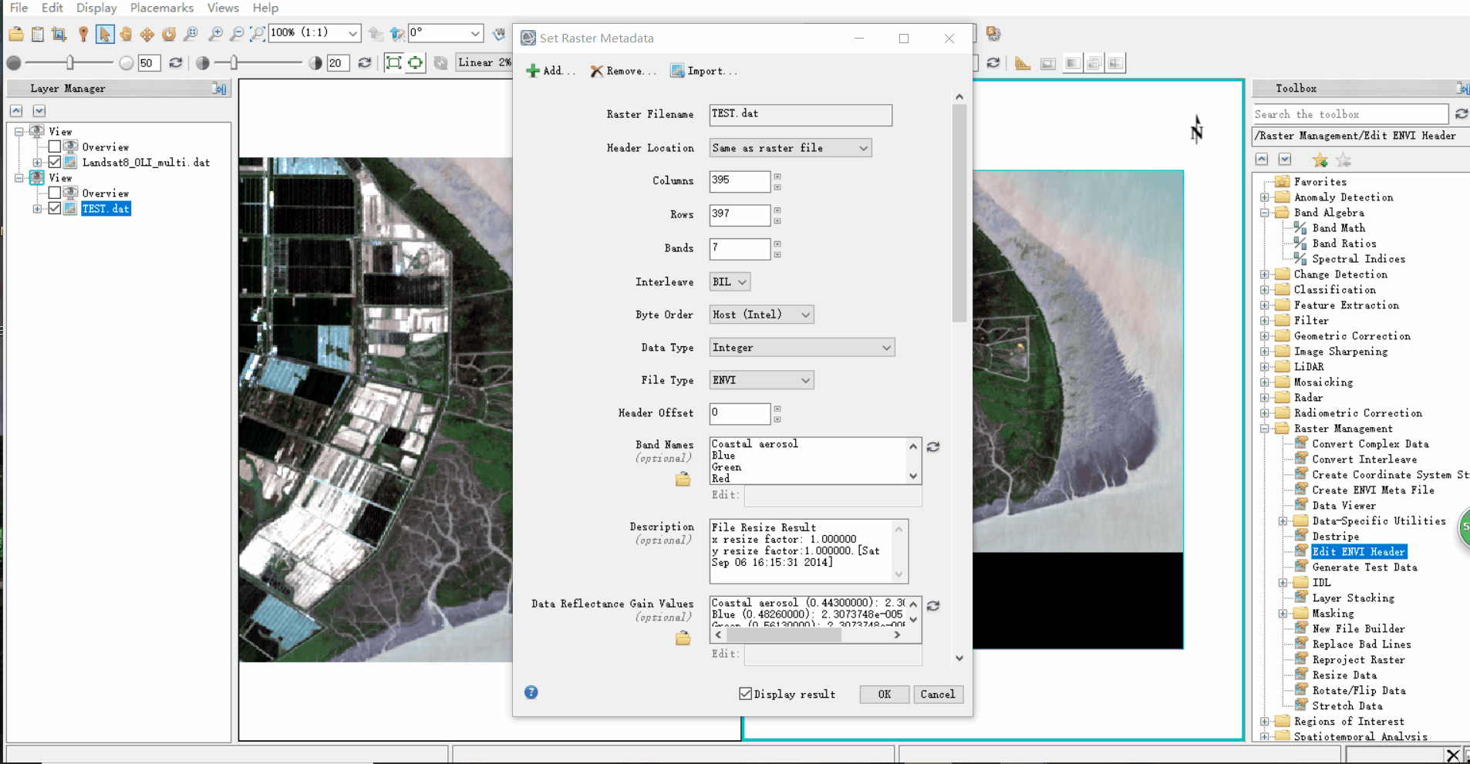This screenshot has height=764, width=1470.
Task: Open Header Location dropdown
Action: pos(791,148)
